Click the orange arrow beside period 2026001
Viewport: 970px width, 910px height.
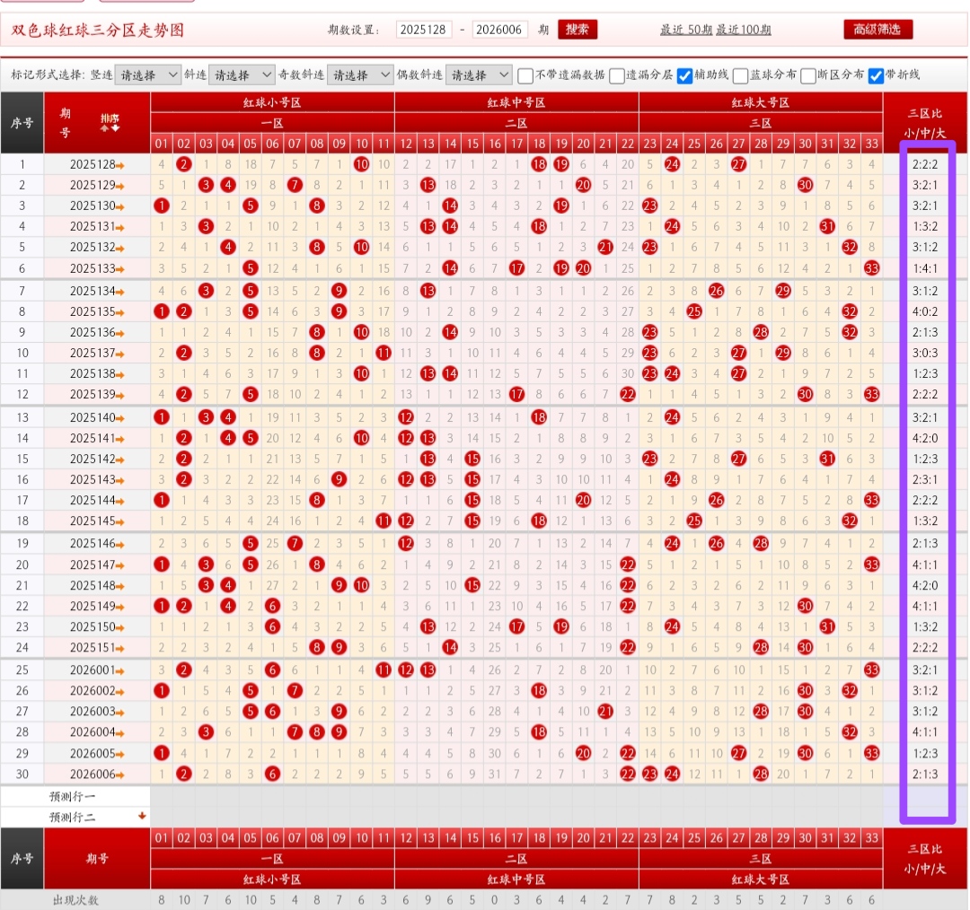[120, 670]
